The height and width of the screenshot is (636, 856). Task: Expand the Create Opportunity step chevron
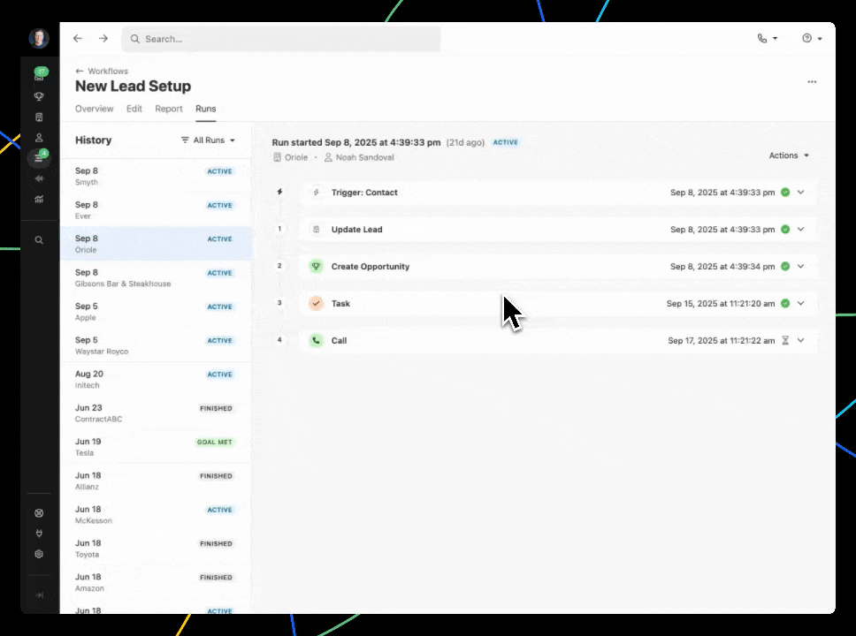(x=801, y=266)
